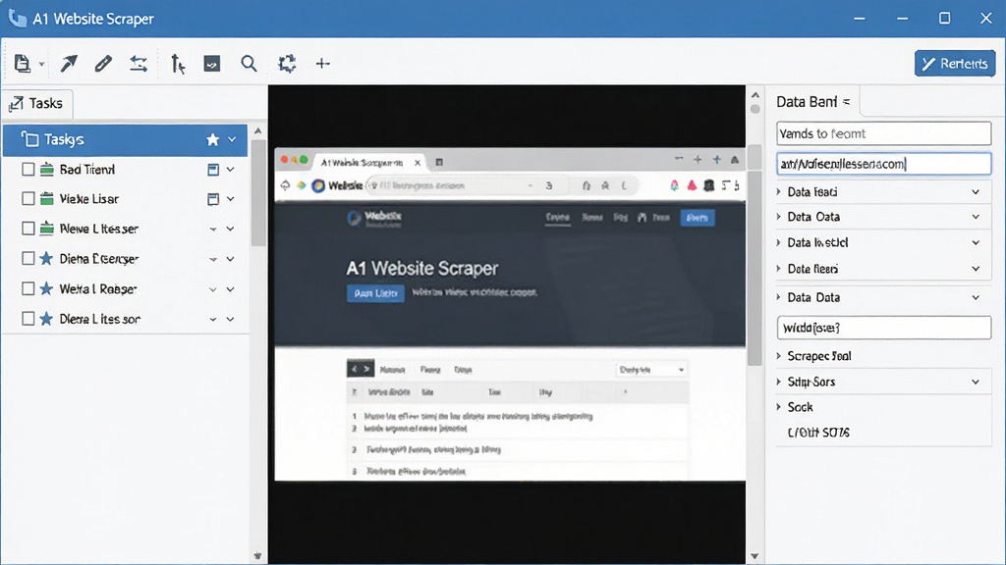Click the Webslix logo in embedded page
The height and width of the screenshot is (565, 1006).
(x=374, y=219)
